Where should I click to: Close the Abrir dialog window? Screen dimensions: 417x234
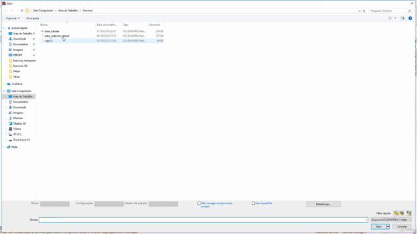412,3
